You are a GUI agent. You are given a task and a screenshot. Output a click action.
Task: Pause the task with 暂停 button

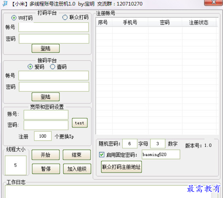pyautogui.click(x=46, y=169)
